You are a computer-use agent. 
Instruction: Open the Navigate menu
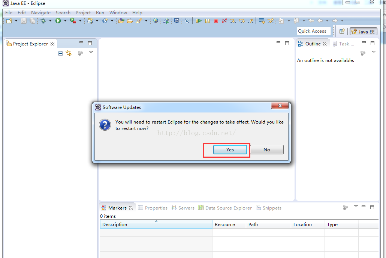pyautogui.click(x=40, y=12)
